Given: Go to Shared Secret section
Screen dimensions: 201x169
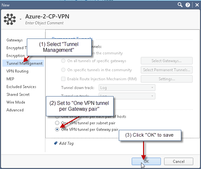Looking at the screenshot, I should coord(18,94).
